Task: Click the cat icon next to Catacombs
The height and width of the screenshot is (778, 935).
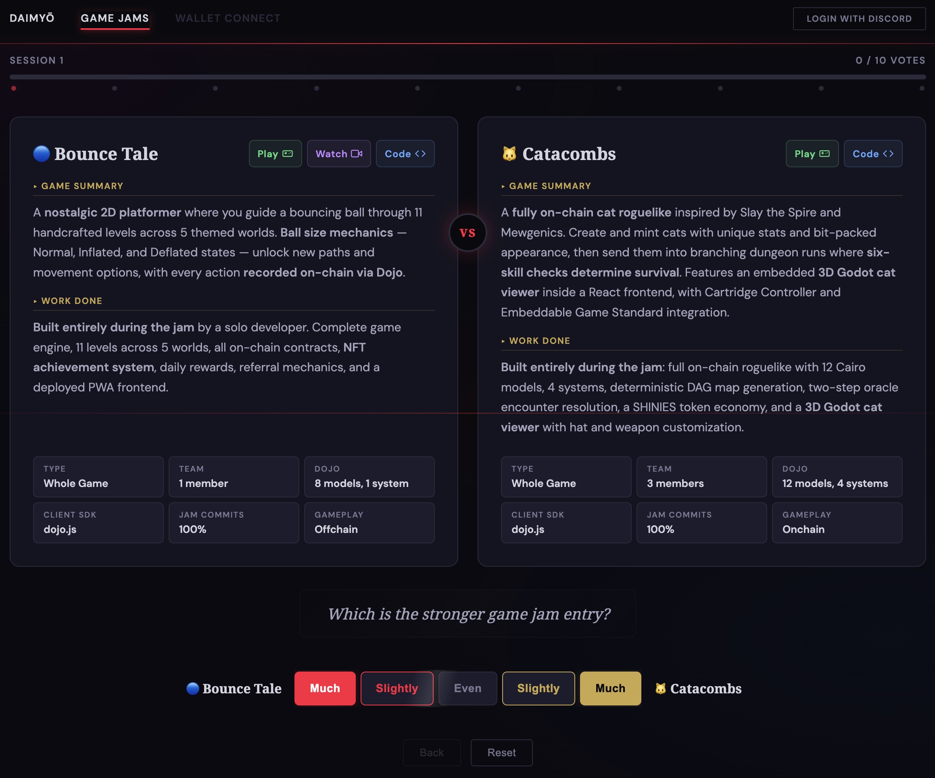Action: pos(509,153)
